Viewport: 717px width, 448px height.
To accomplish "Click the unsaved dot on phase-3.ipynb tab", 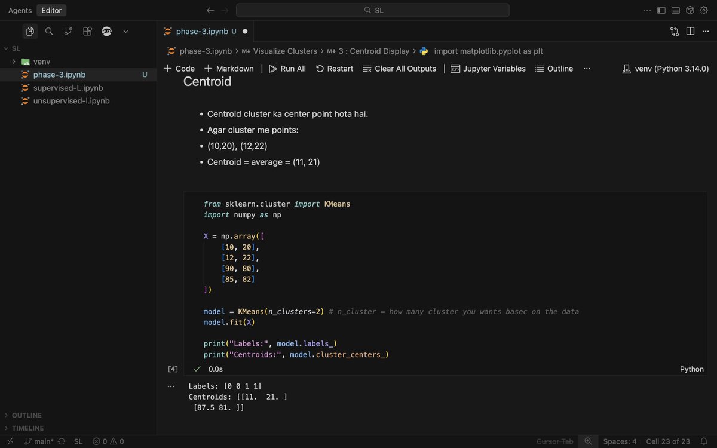I will coord(245,31).
